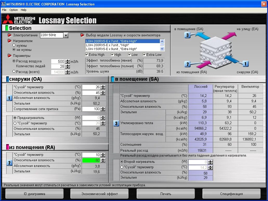
Task: Click the number 1 OA marker in the diagram
Action: [x=245, y=64]
